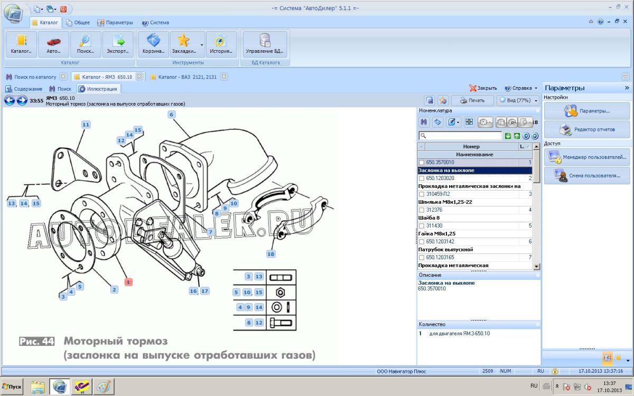Switch to the Система ribbon tab
This screenshot has height=396, width=634.
(x=155, y=23)
